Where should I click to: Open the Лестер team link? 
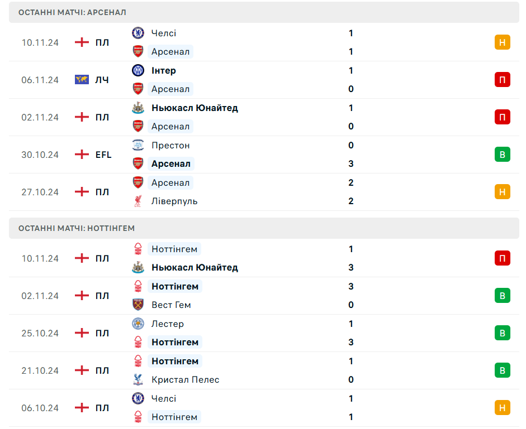[167, 324]
